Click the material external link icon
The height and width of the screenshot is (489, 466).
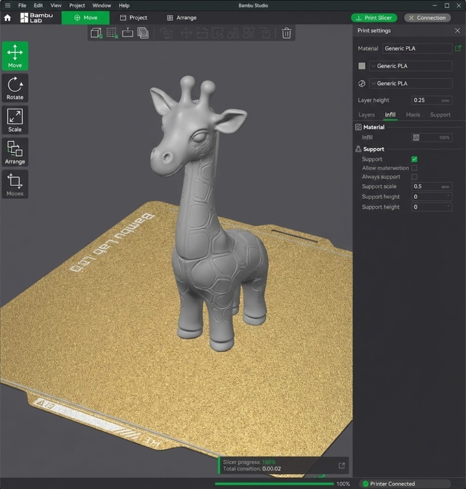pyautogui.click(x=458, y=48)
